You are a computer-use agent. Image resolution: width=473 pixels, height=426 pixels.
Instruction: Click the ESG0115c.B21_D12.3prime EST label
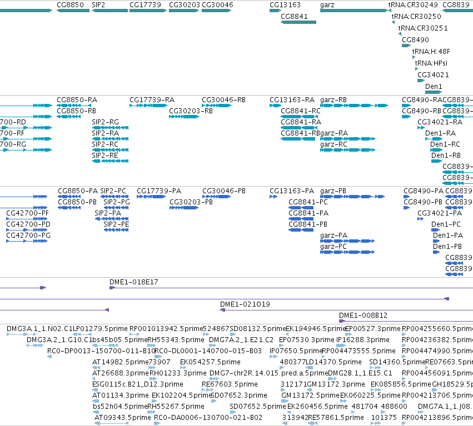[137, 384]
